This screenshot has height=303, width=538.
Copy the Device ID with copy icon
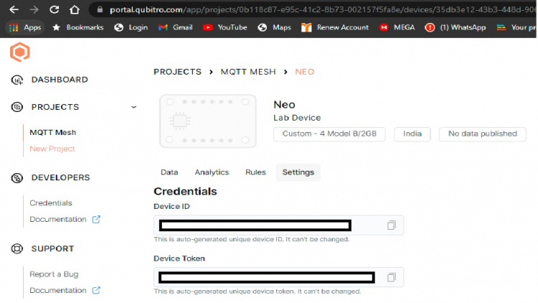(391, 225)
